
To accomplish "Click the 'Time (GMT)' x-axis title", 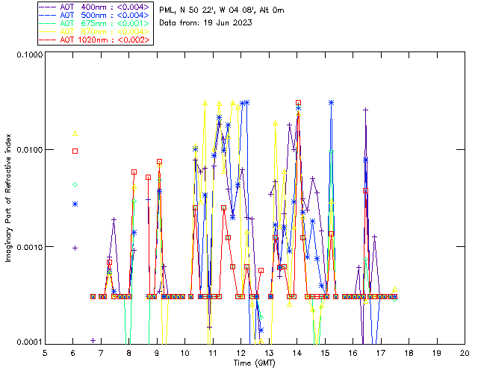I will tap(255, 363).
